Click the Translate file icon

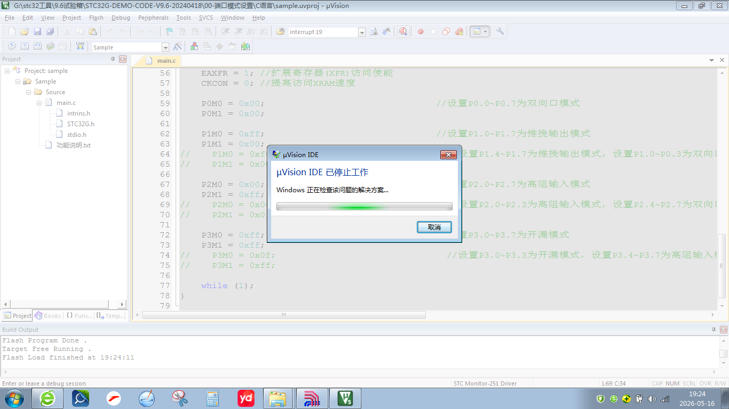[12, 46]
